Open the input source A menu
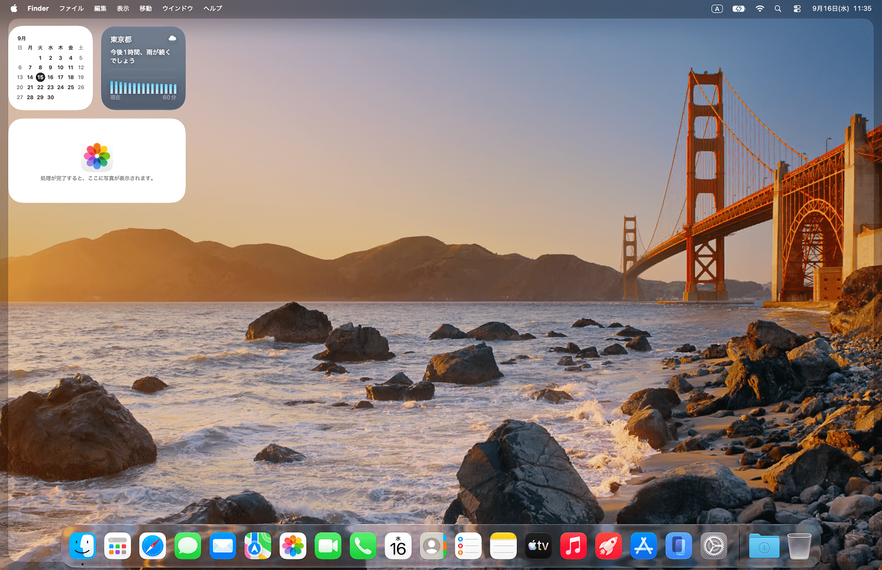Screen dimensions: 882x570 pyautogui.click(x=717, y=9)
